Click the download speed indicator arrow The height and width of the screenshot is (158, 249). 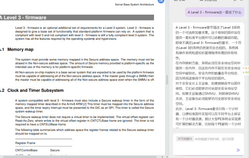click(244, 72)
